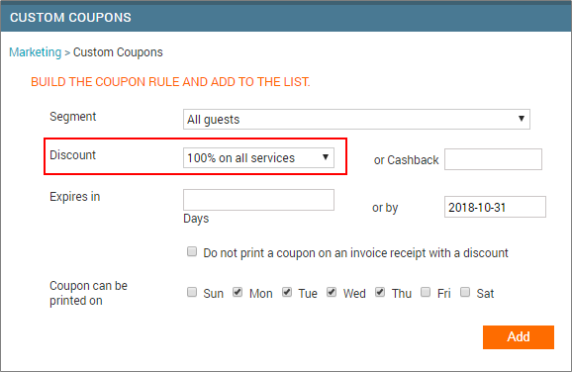Expand the Discount dropdown arrow
Viewport: 572px width, 372px height.
pos(326,157)
